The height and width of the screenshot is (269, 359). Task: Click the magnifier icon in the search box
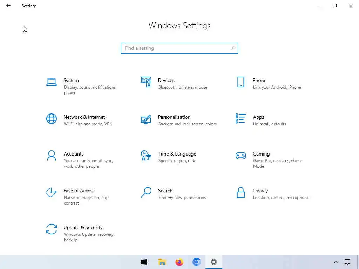click(233, 48)
